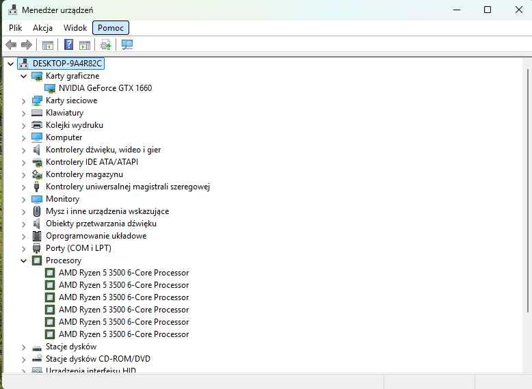532x389 pixels.
Task: Click the mouse icon beside Mysz i inne urządzenia
Action: tap(37, 211)
